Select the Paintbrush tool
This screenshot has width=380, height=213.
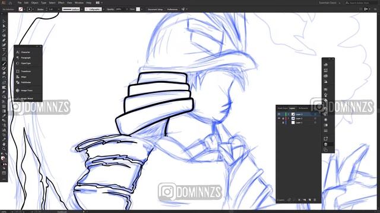pyautogui.click(x=4, y=64)
